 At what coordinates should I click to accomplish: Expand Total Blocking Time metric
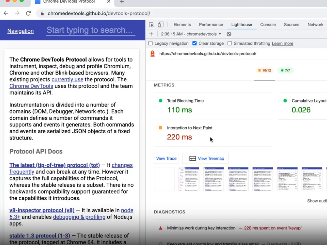[x=213, y=106]
